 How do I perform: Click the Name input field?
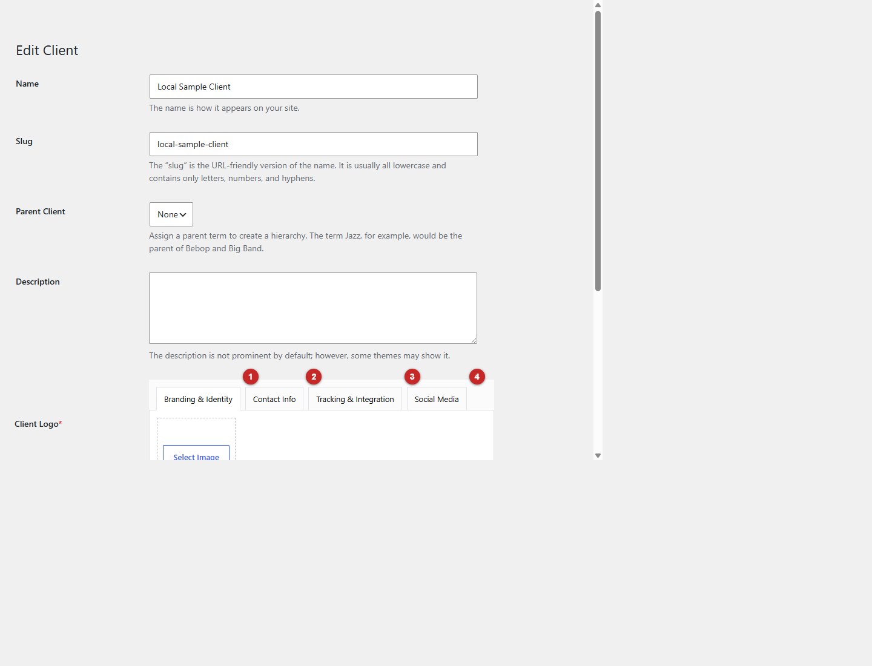pyautogui.click(x=313, y=87)
